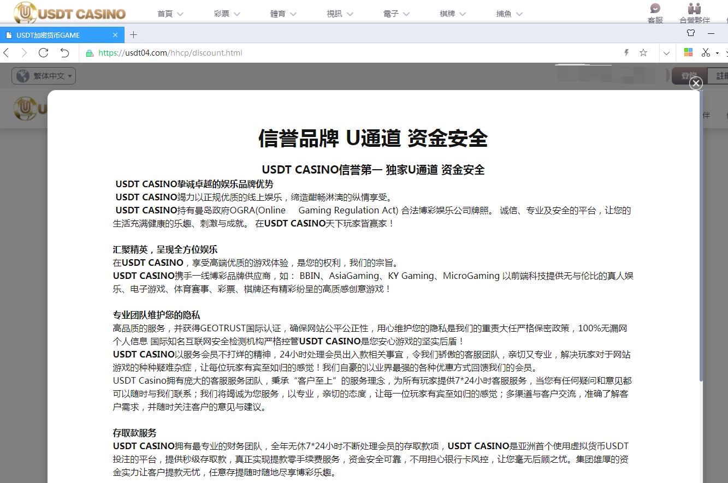This screenshot has width=728, height=483.
Task: Open the 合營夥伴 partners icon
Action: click(694, 8)
